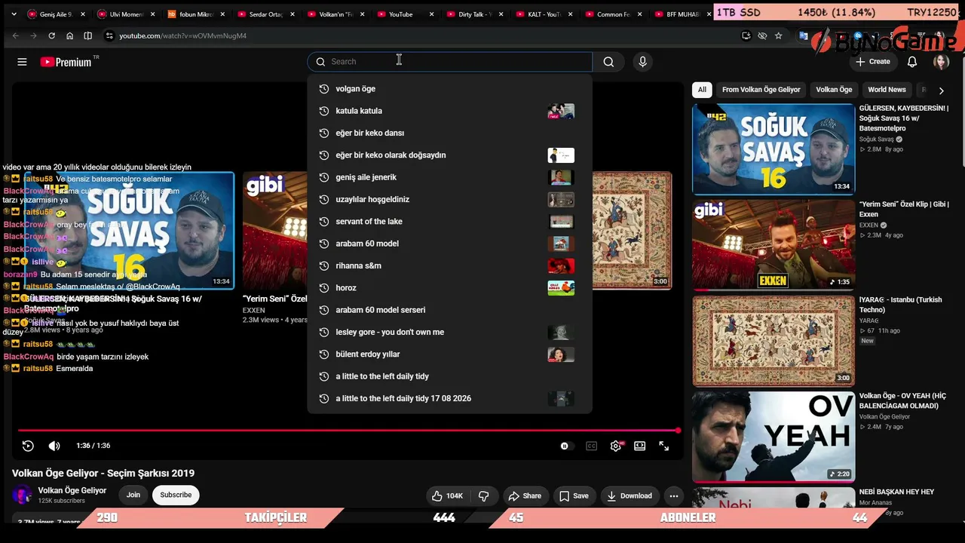Share the video
Viewport: 965px width, 543px height.
pyautogui.click(x=525, y=495)
